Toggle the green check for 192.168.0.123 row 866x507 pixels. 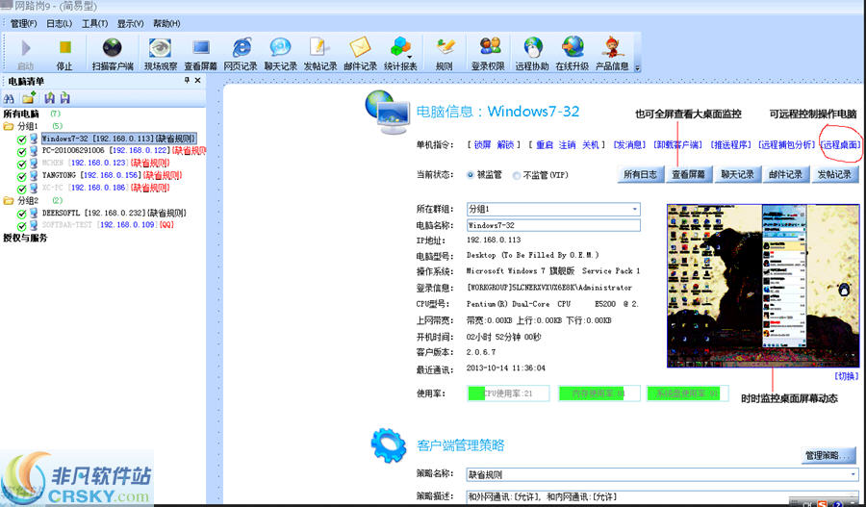21,164
